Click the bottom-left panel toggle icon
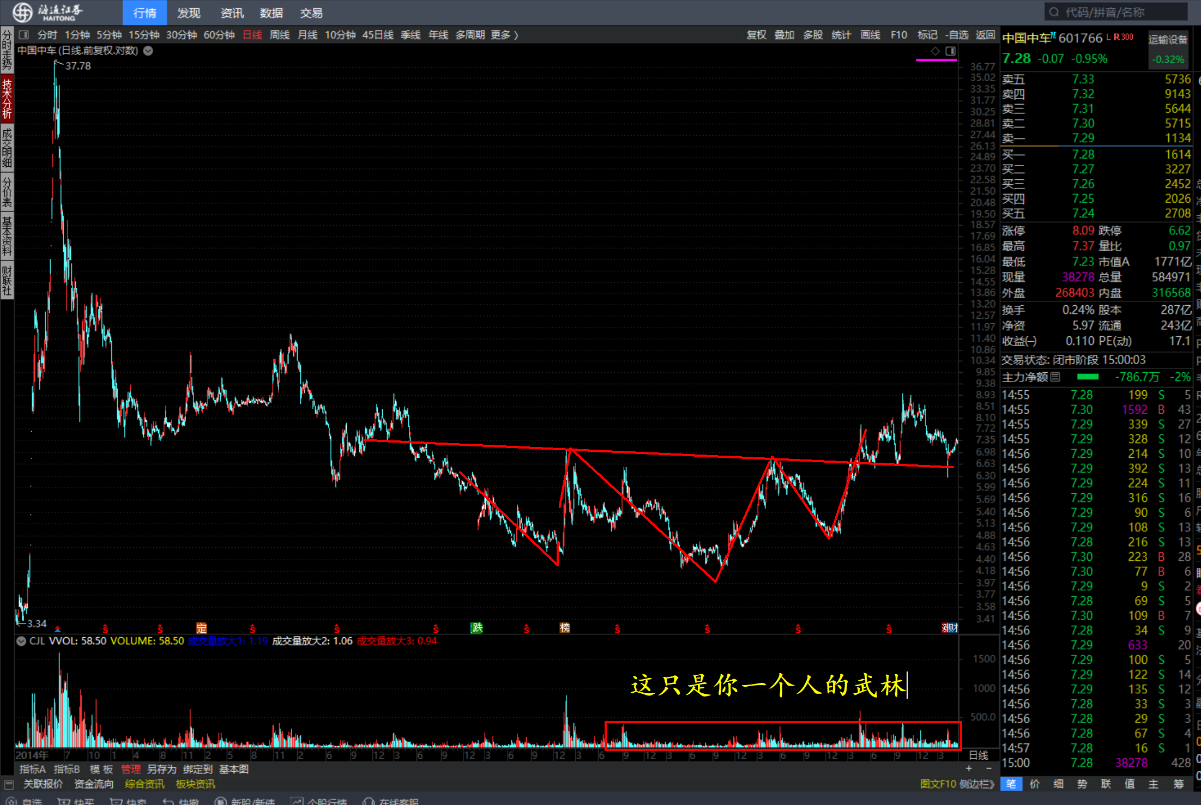Screen dimensions: 1201x805 9,784
